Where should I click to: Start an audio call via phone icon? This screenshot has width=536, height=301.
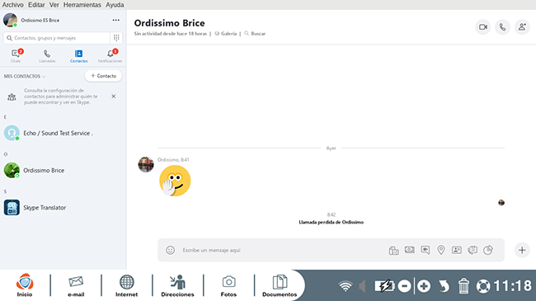pyautogui.click(x=502, y=27)
